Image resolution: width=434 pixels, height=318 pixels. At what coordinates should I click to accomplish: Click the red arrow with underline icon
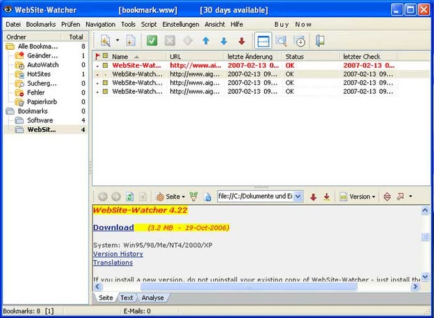[327, 197]
